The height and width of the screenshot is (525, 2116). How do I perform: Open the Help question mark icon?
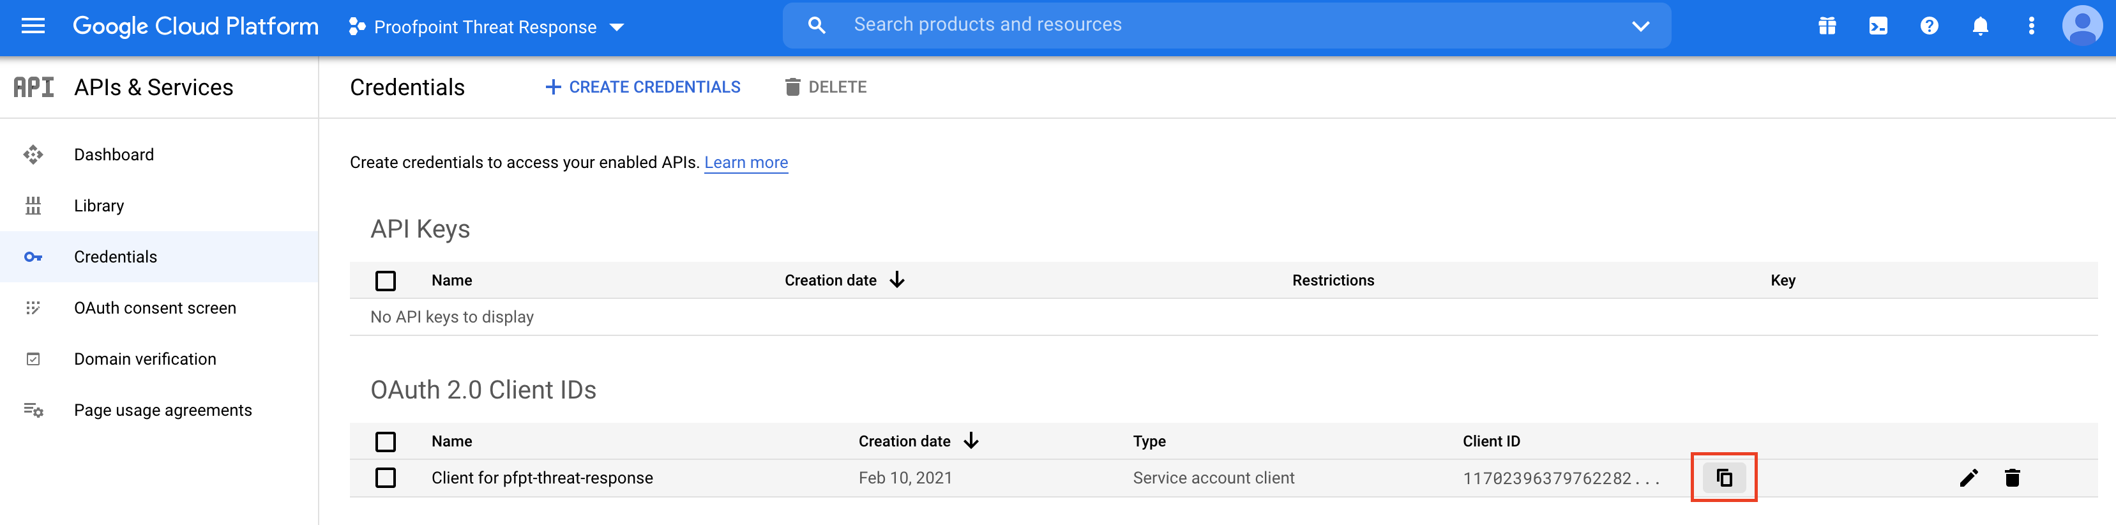(1930, 26)
